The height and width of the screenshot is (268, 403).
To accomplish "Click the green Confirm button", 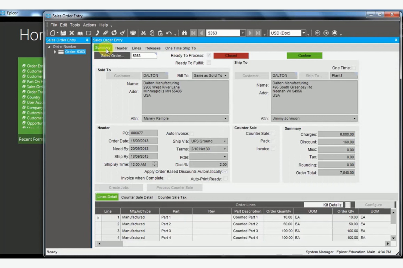I will click(304, 55).
